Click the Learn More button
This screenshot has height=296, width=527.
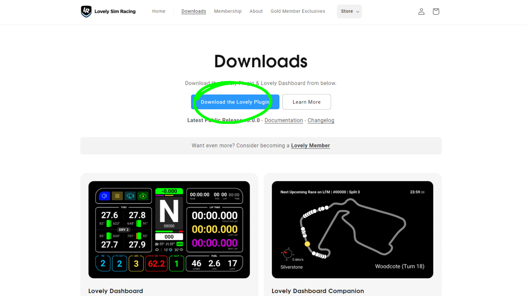click(x=307, y=102)
